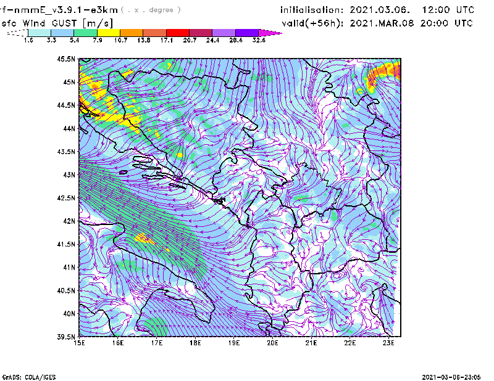Click the crimson legend swatch
This screenshot has width=494, height=381.
tap(201, 33)
